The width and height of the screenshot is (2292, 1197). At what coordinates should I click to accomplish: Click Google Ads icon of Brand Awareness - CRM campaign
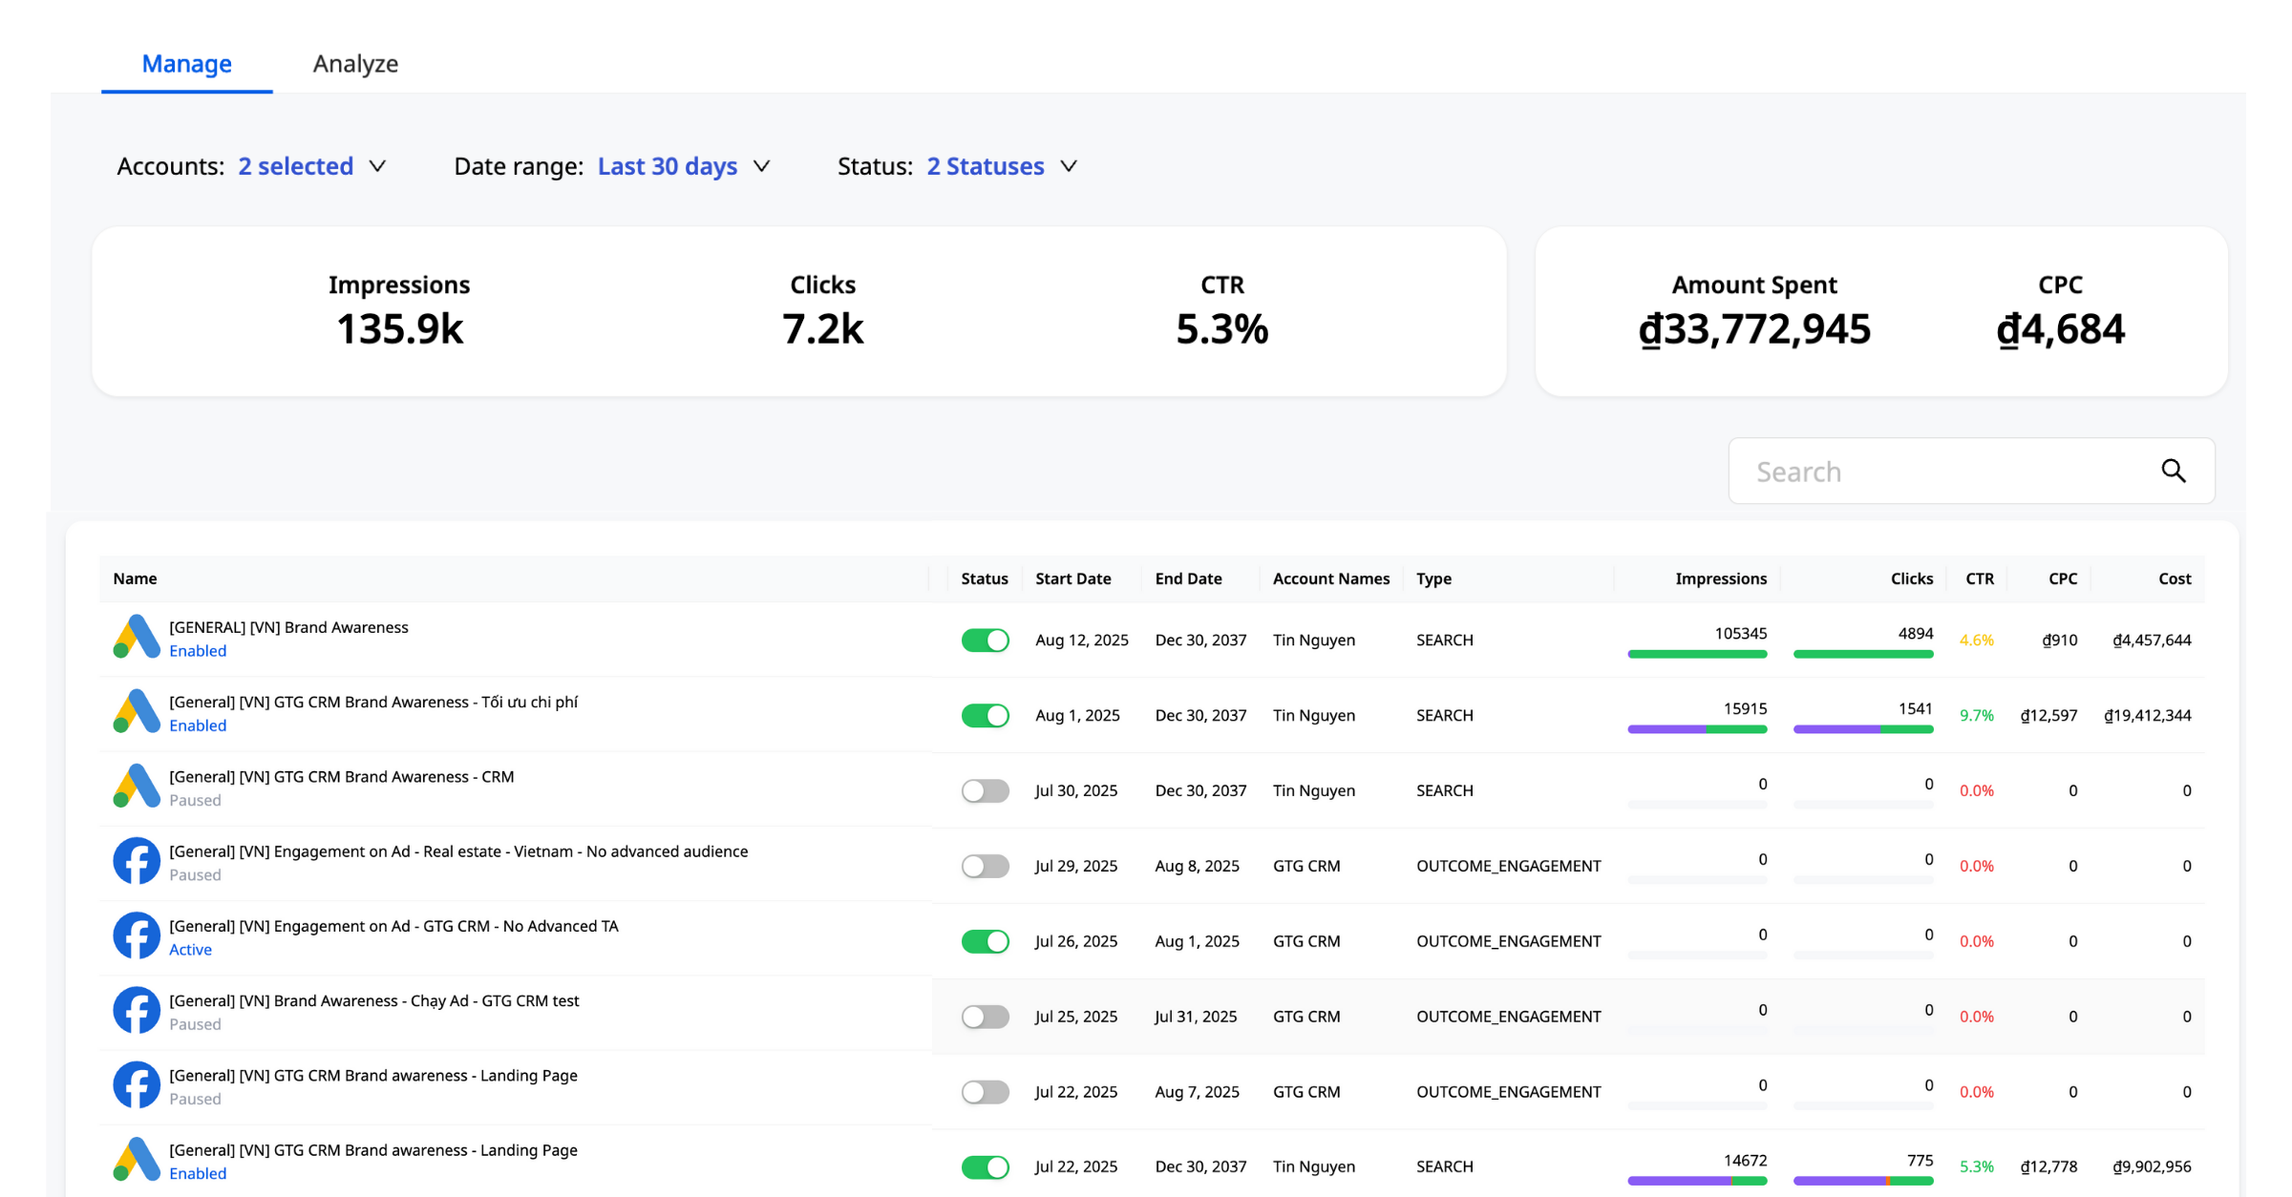pos(137,787)
